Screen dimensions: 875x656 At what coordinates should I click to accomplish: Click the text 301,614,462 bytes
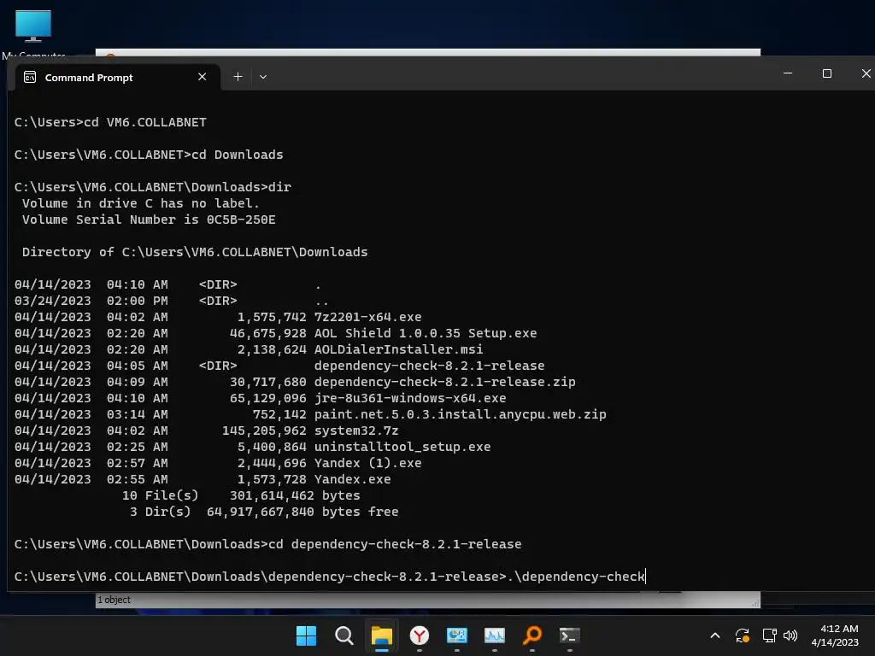(x=295, y=495)
